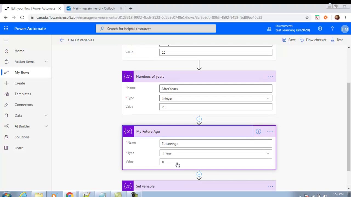351x197 pixels.
Task: Click the red shield browser extension icon
Action: pos(317,18)
